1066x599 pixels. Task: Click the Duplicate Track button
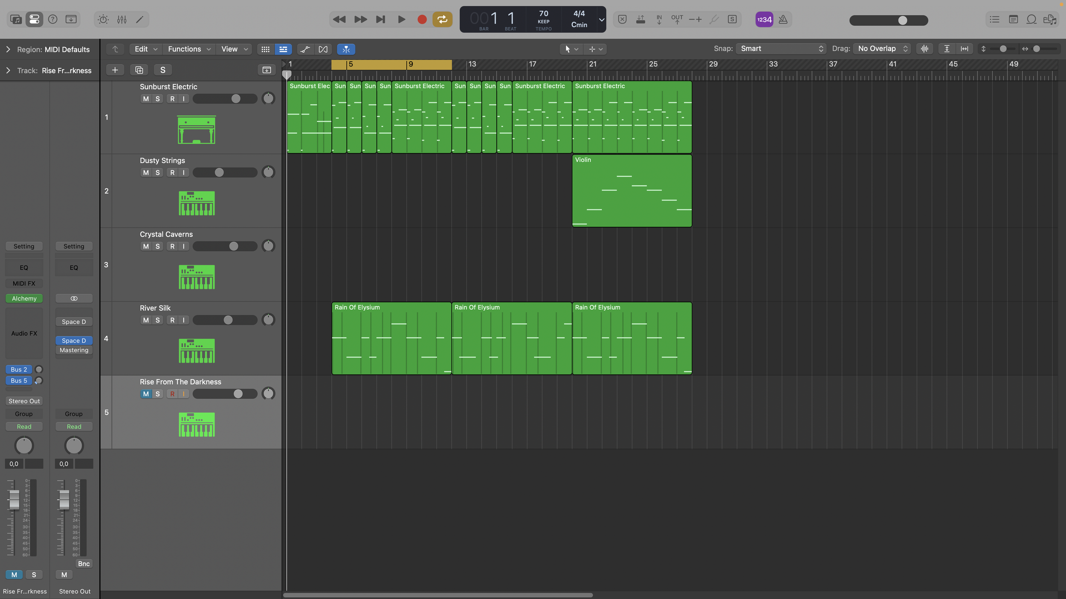(139, 70)
